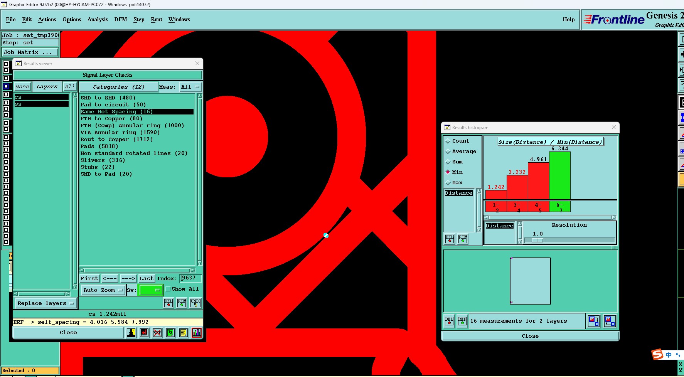
Task: Click the green 6-7 histogram bar
Action: click(x=559, y=175)
